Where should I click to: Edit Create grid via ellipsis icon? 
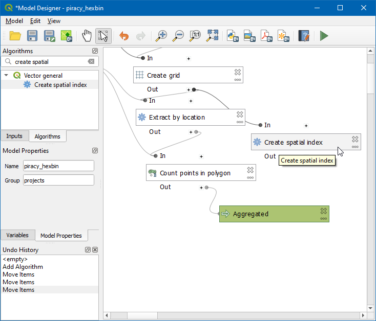(x=238, y=80)
